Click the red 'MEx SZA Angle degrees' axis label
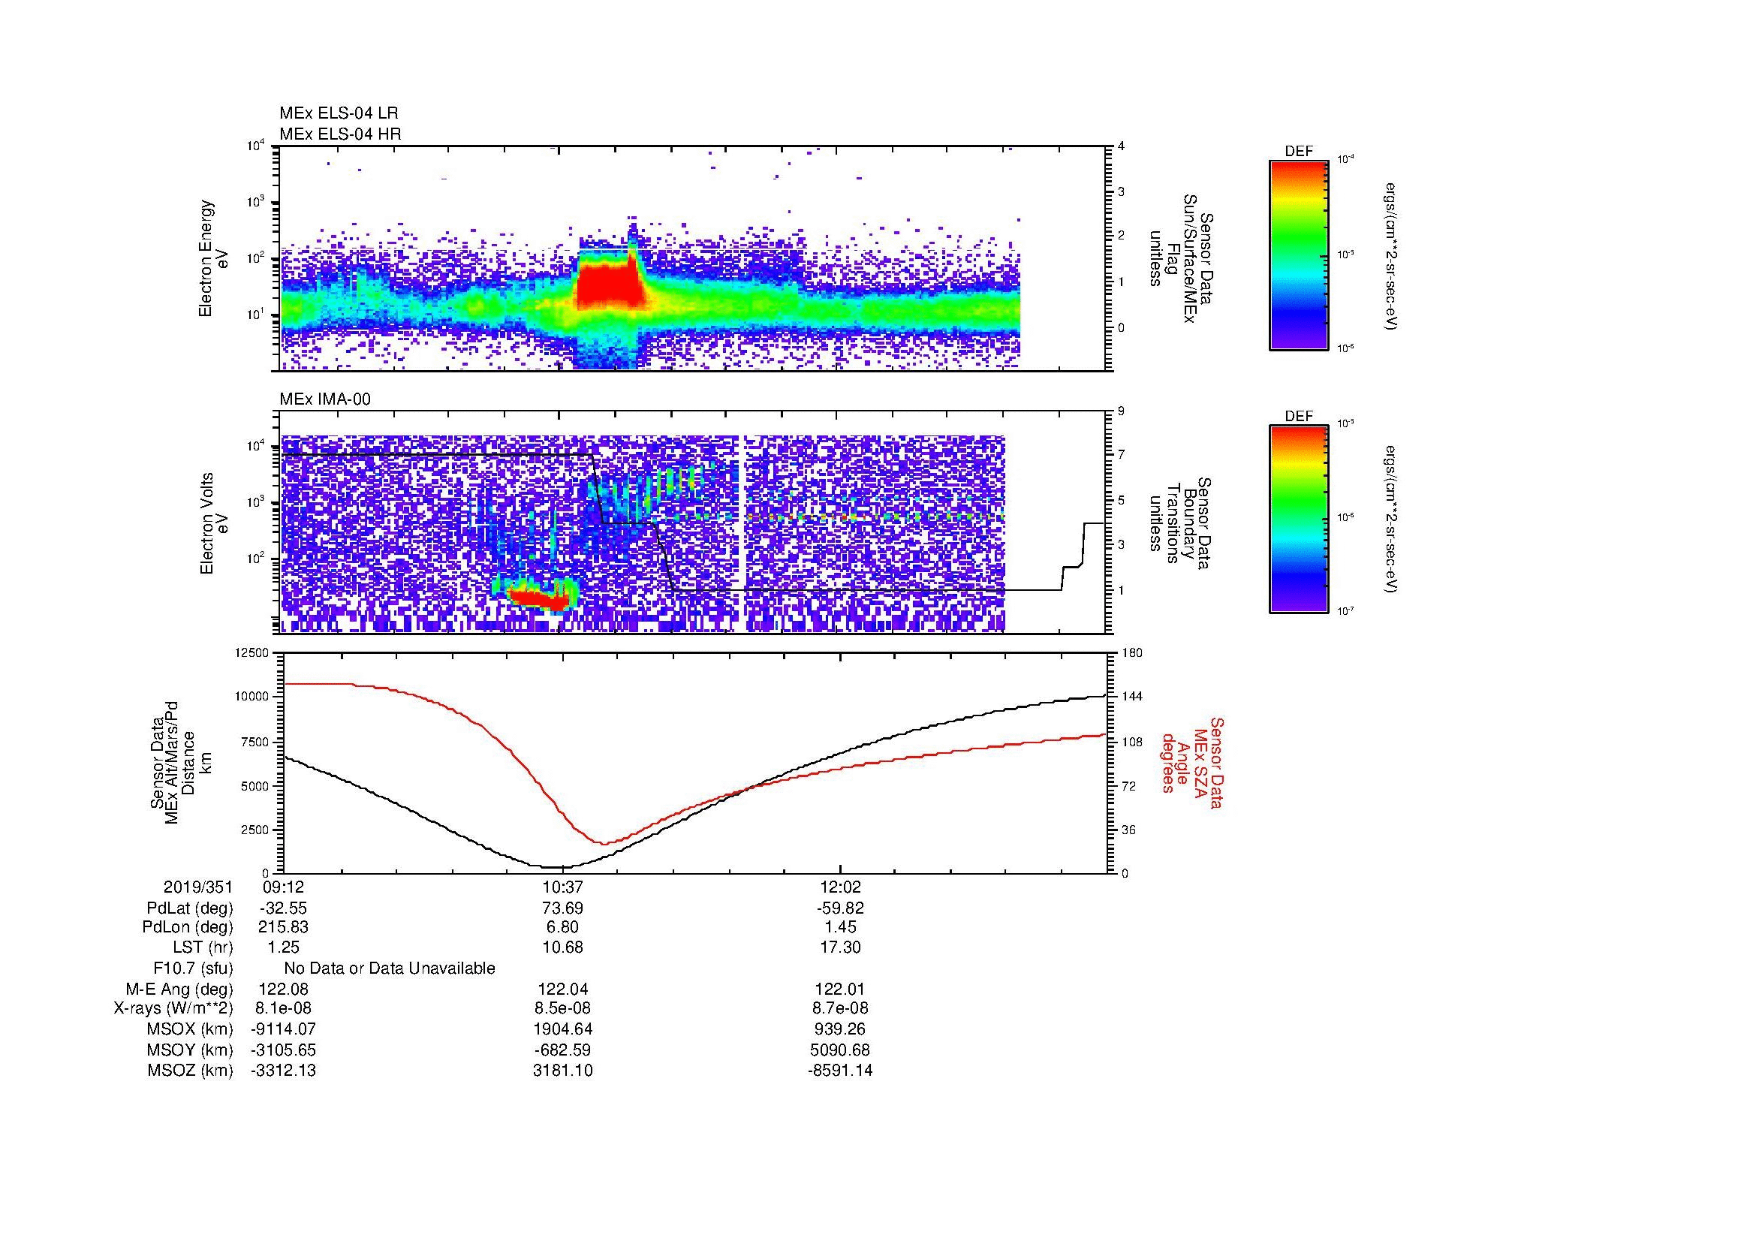The height and width of the screenshot is (1241, 1756). (x=1191, y=762)
